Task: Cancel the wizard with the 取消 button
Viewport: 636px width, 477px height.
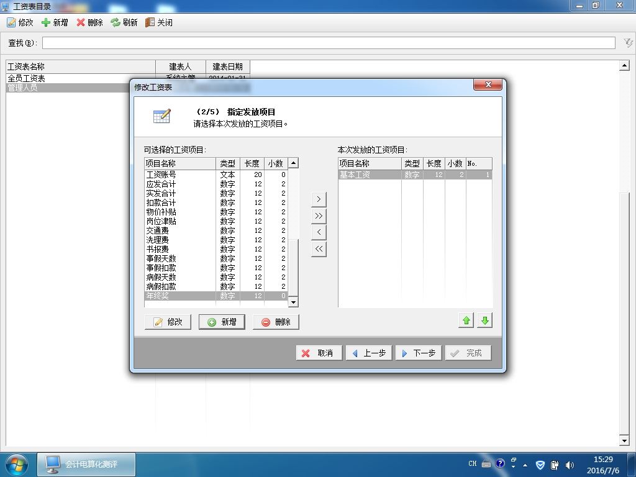Action: click(319, 353)
